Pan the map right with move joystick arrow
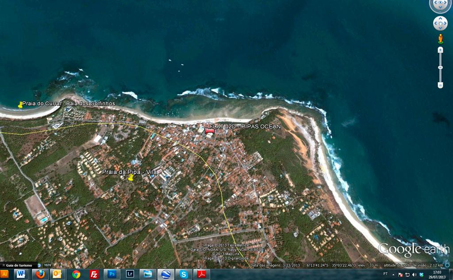The height and width of the screenshot is (280, 453). (x=445, y=23)
